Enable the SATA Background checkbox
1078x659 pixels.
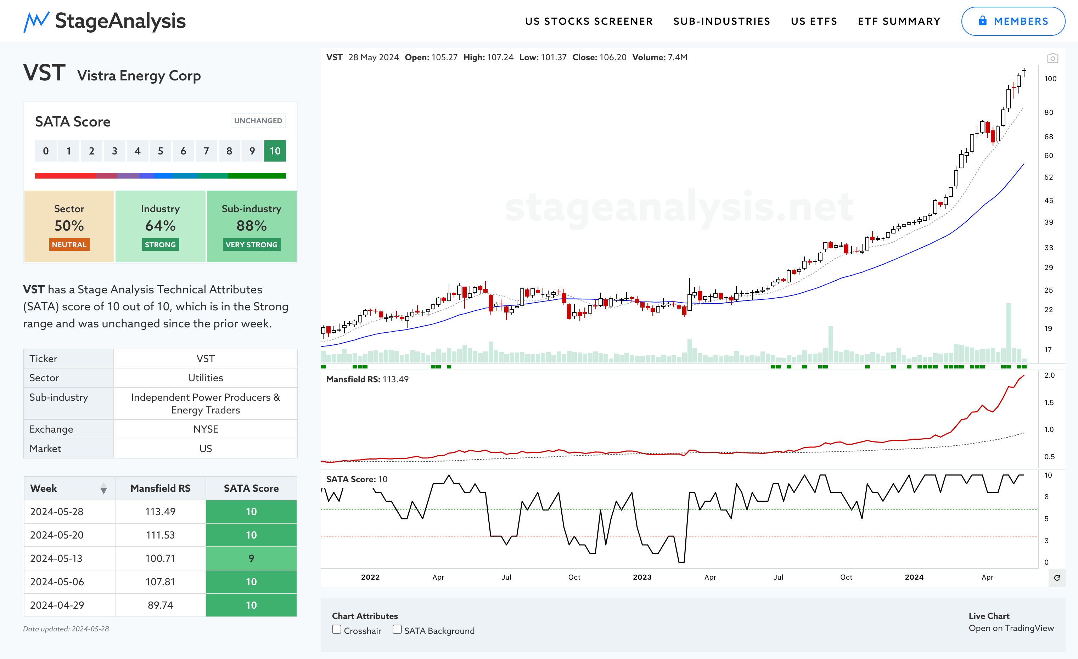397,630
